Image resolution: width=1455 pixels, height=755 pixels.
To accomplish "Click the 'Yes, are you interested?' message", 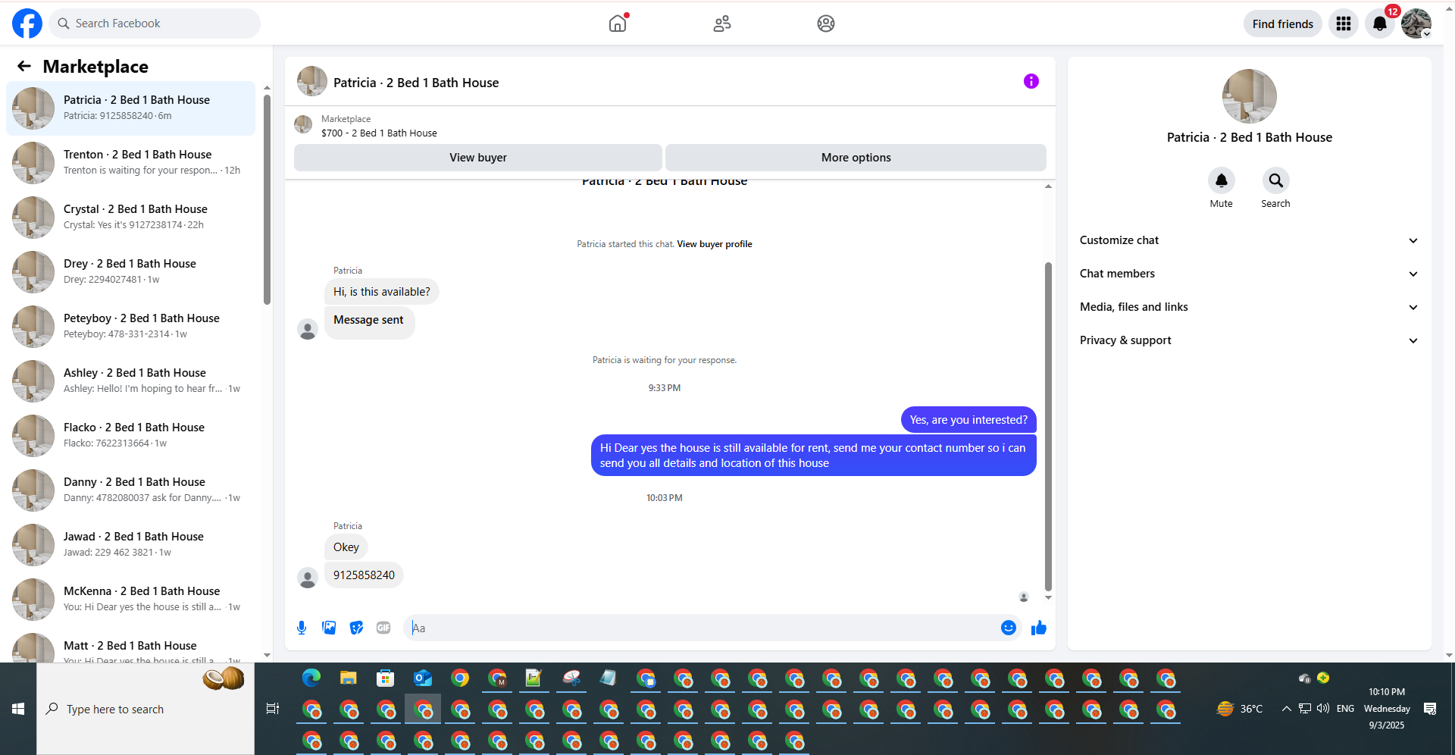I will (968, 420).
